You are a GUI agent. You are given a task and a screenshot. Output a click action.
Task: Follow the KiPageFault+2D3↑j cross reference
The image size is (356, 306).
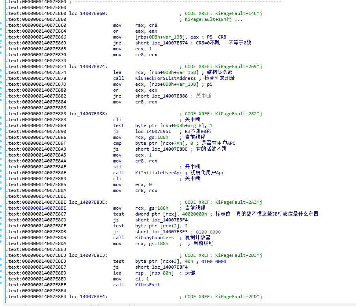239,256
